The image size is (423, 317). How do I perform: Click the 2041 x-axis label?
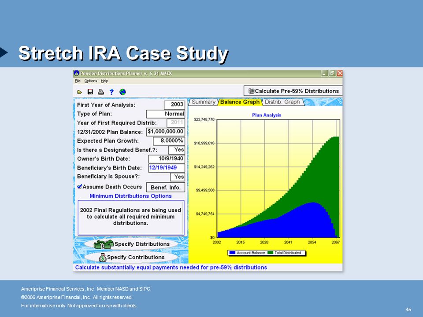(288, 242)
